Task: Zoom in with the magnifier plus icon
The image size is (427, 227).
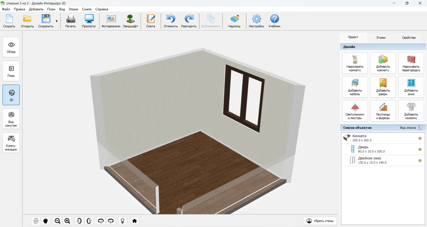Action: 67,221
